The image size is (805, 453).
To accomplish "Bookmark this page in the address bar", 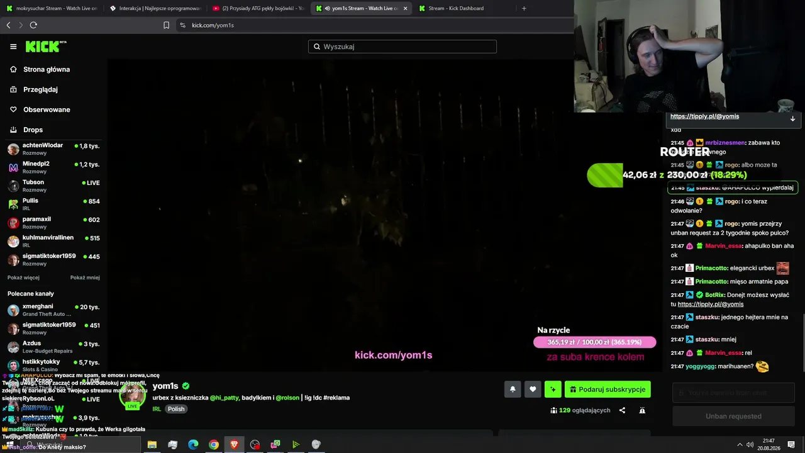I will (x=166, y=25).
